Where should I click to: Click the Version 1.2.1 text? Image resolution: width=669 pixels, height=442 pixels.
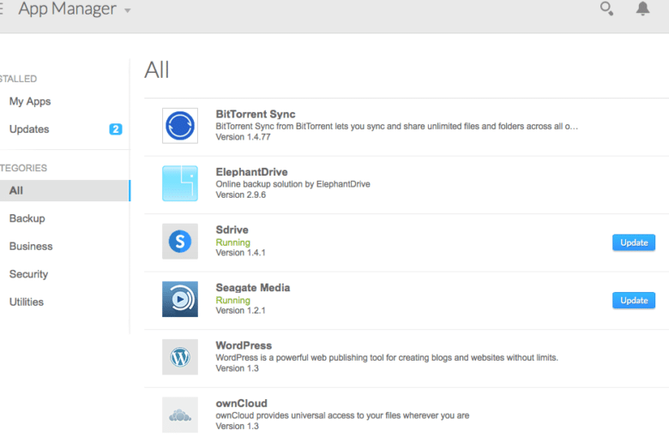tap(241, 311)
